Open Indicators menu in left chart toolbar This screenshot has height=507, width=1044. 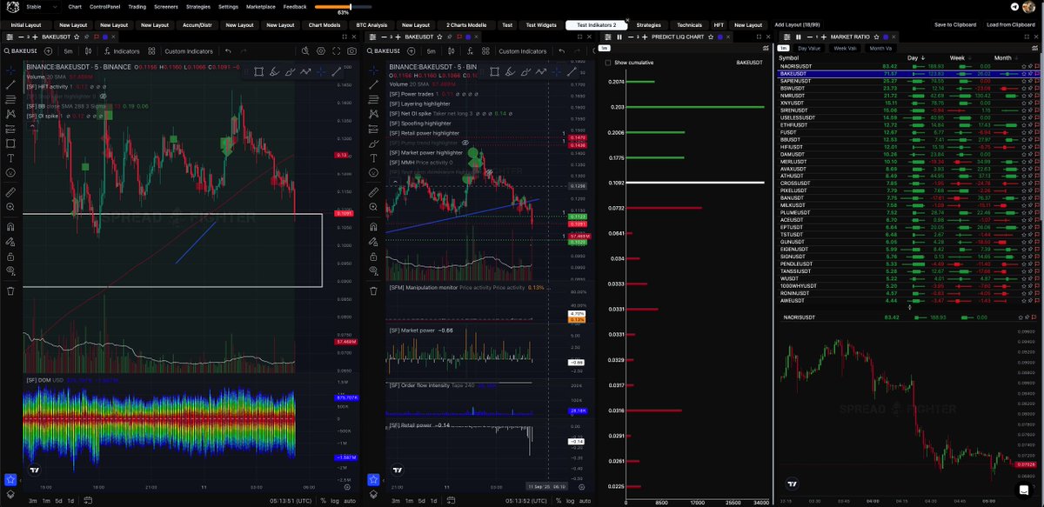point(122,51)
